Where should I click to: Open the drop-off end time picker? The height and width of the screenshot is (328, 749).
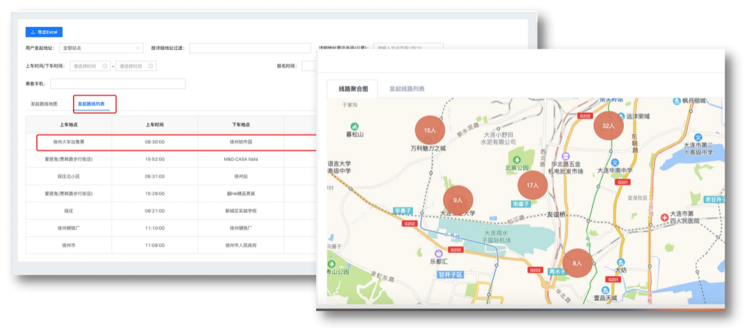click(135, 66)
